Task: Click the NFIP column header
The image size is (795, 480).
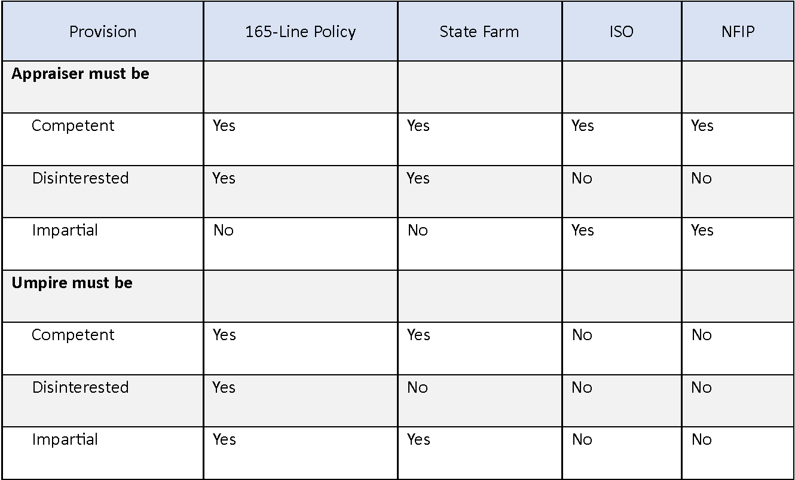Action: 738,32
